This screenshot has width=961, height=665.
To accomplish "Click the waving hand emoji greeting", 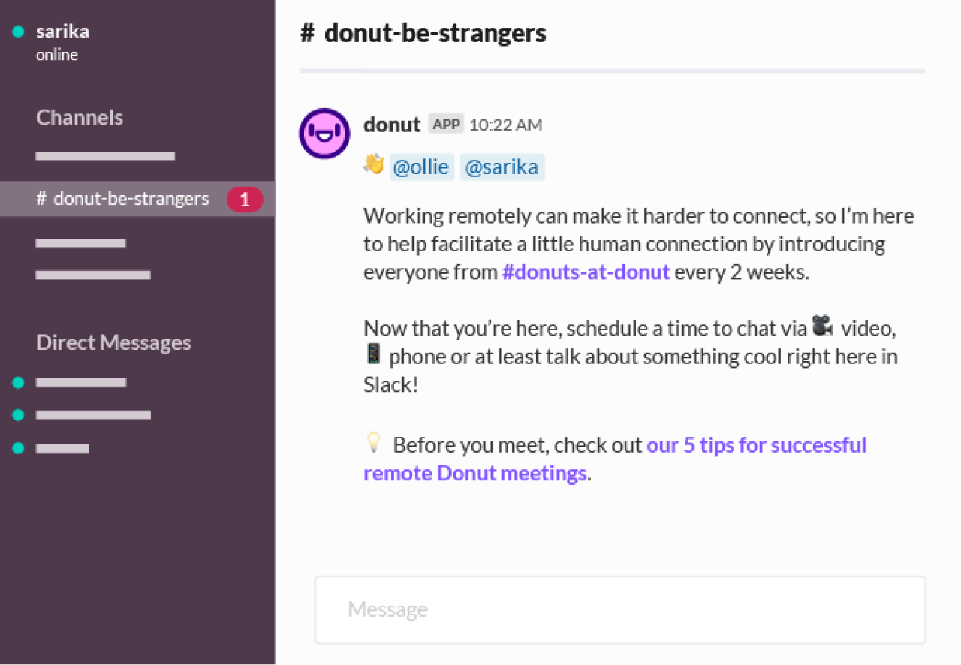I will [373, 164].
